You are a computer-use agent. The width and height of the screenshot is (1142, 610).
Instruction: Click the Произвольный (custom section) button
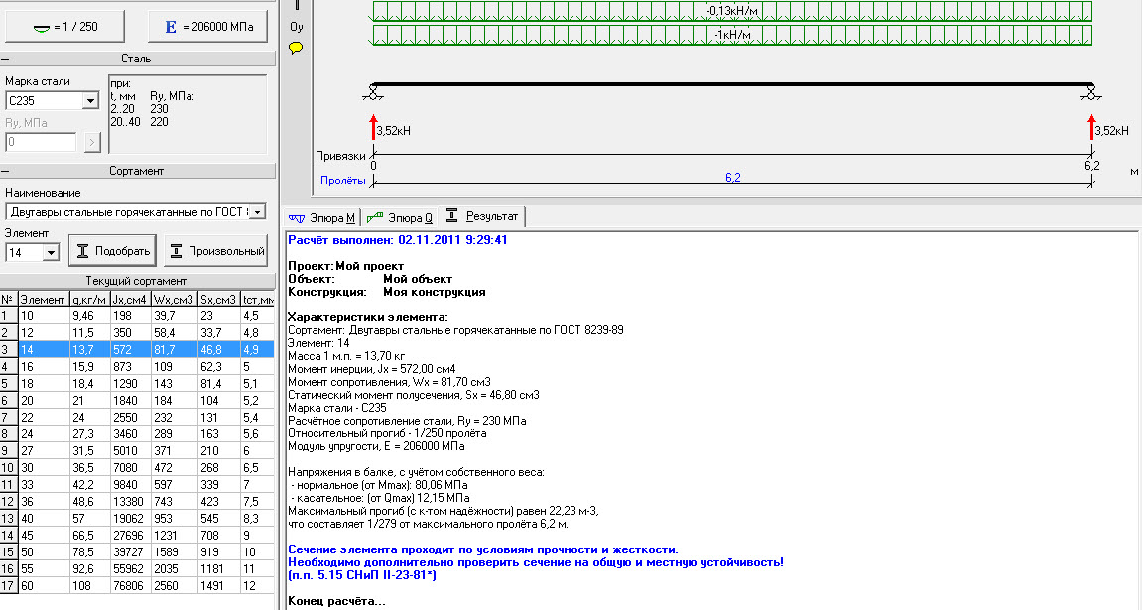[216, 251]
